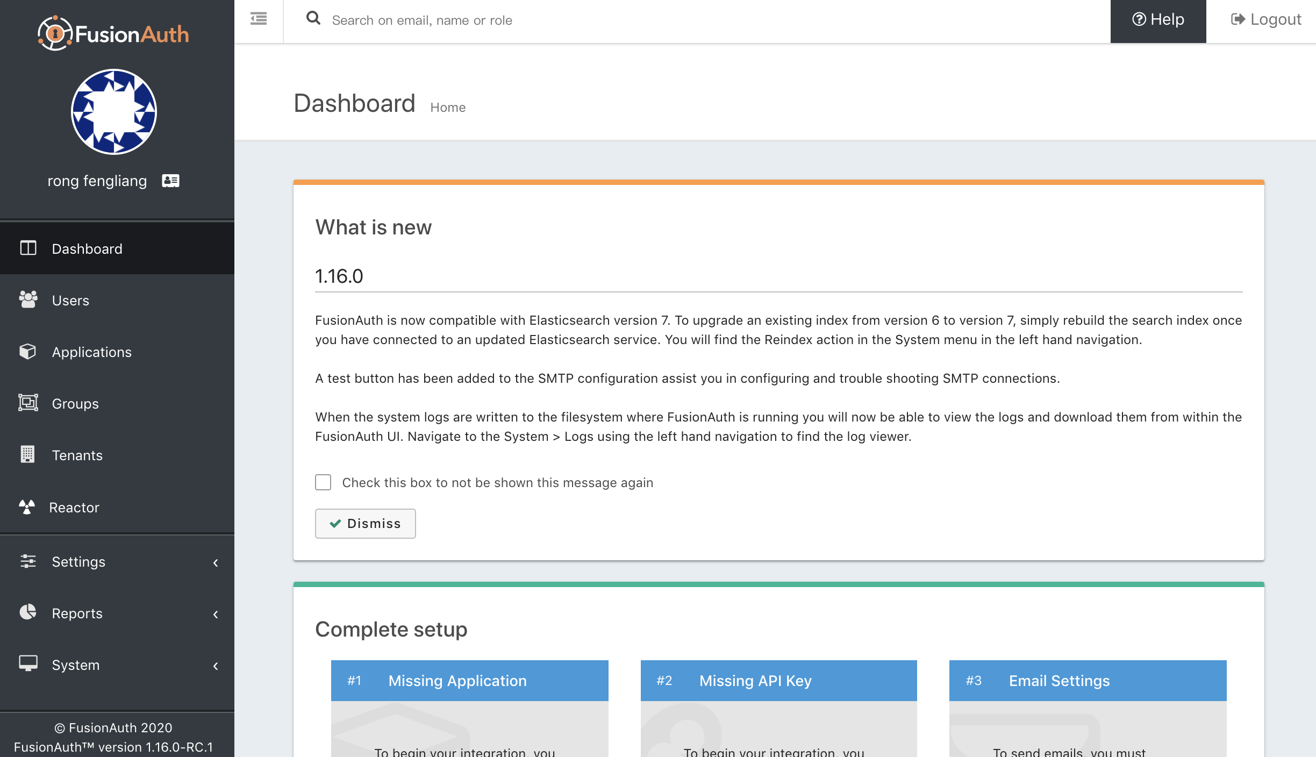
Task: Click the © FusionAuth 2020 footer text
Action: point(113,728)
